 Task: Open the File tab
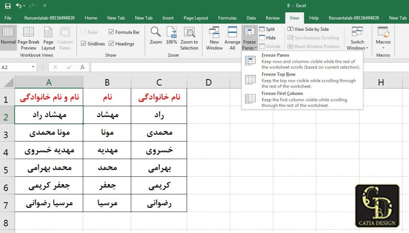click(x=8, y=18)
